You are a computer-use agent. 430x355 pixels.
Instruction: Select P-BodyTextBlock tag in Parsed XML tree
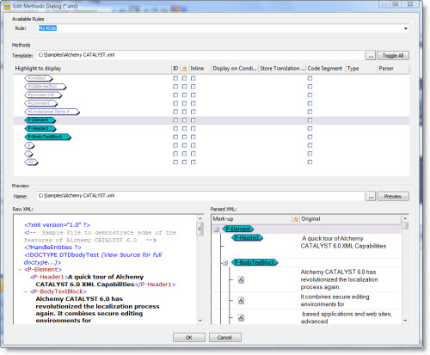tap(255, 262)
